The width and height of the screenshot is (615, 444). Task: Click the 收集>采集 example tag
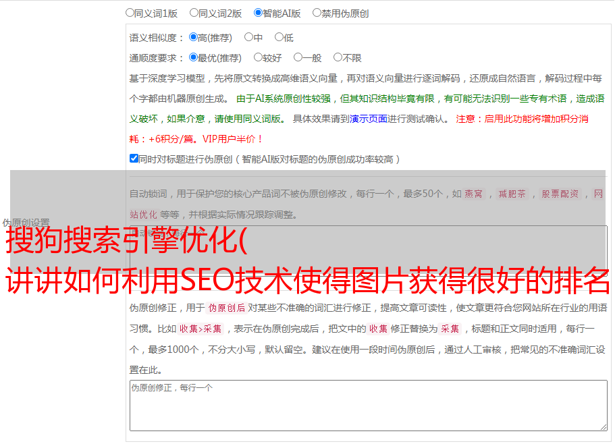(x=200, y=329)
